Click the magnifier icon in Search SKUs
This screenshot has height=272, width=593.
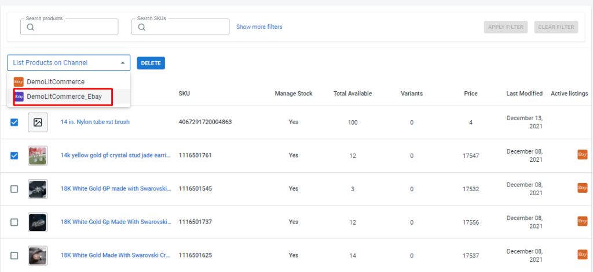tap(142, 27)
